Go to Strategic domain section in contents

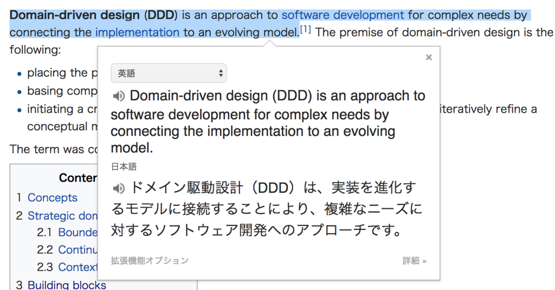point(62,215)
